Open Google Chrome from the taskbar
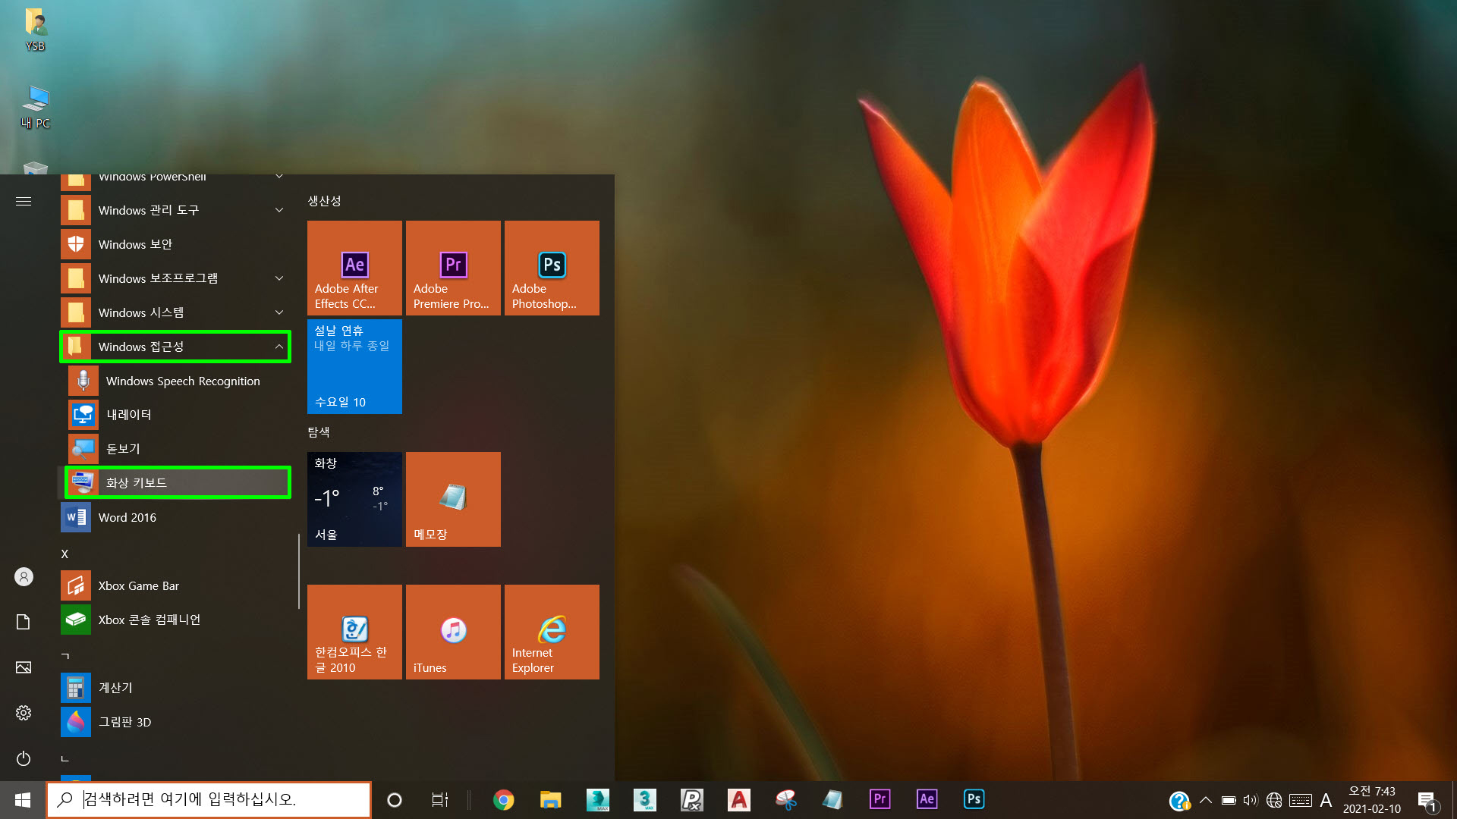The height and width of the screenshot is (819, 1457). pos(503,799)
